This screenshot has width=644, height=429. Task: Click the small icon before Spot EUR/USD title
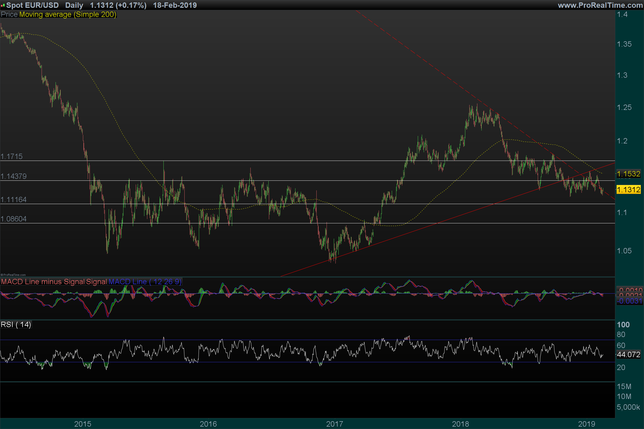(x=3, y=5)
